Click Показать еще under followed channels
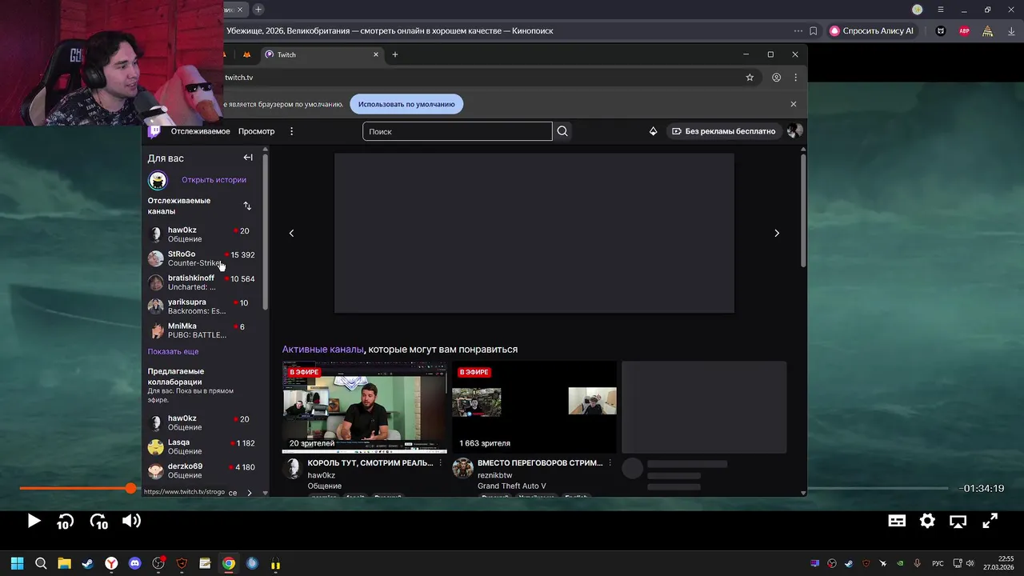The image size is (1024, 576). (x=173, y=352)
